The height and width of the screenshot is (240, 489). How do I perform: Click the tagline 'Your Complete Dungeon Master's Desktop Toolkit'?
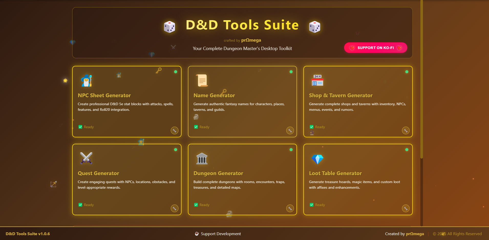point(242,49)
